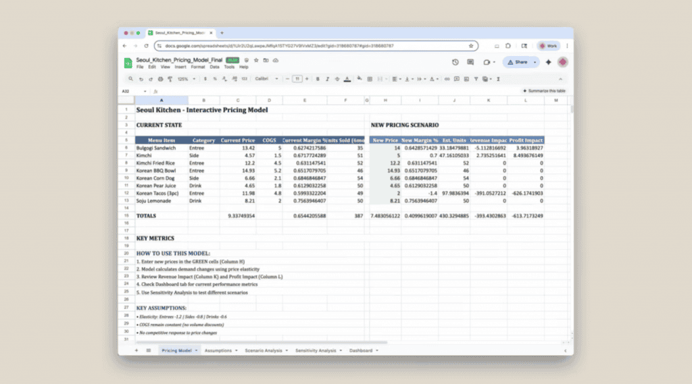Print the spreadsheet using printer icon
This screenshot has width=692, height=384.
point(159,79)
